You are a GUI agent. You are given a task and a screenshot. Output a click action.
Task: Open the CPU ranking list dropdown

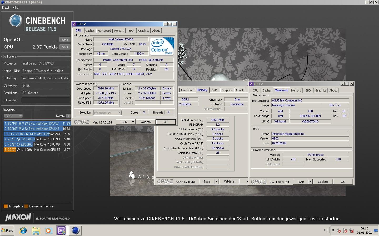[x=13, y=116]
